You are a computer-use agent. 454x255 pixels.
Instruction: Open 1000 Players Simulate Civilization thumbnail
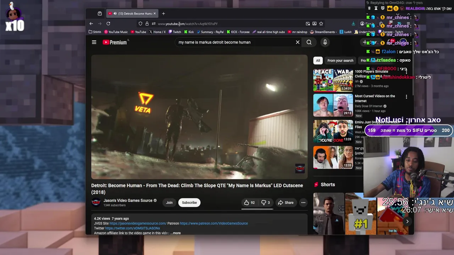click(x=333, y=80)
